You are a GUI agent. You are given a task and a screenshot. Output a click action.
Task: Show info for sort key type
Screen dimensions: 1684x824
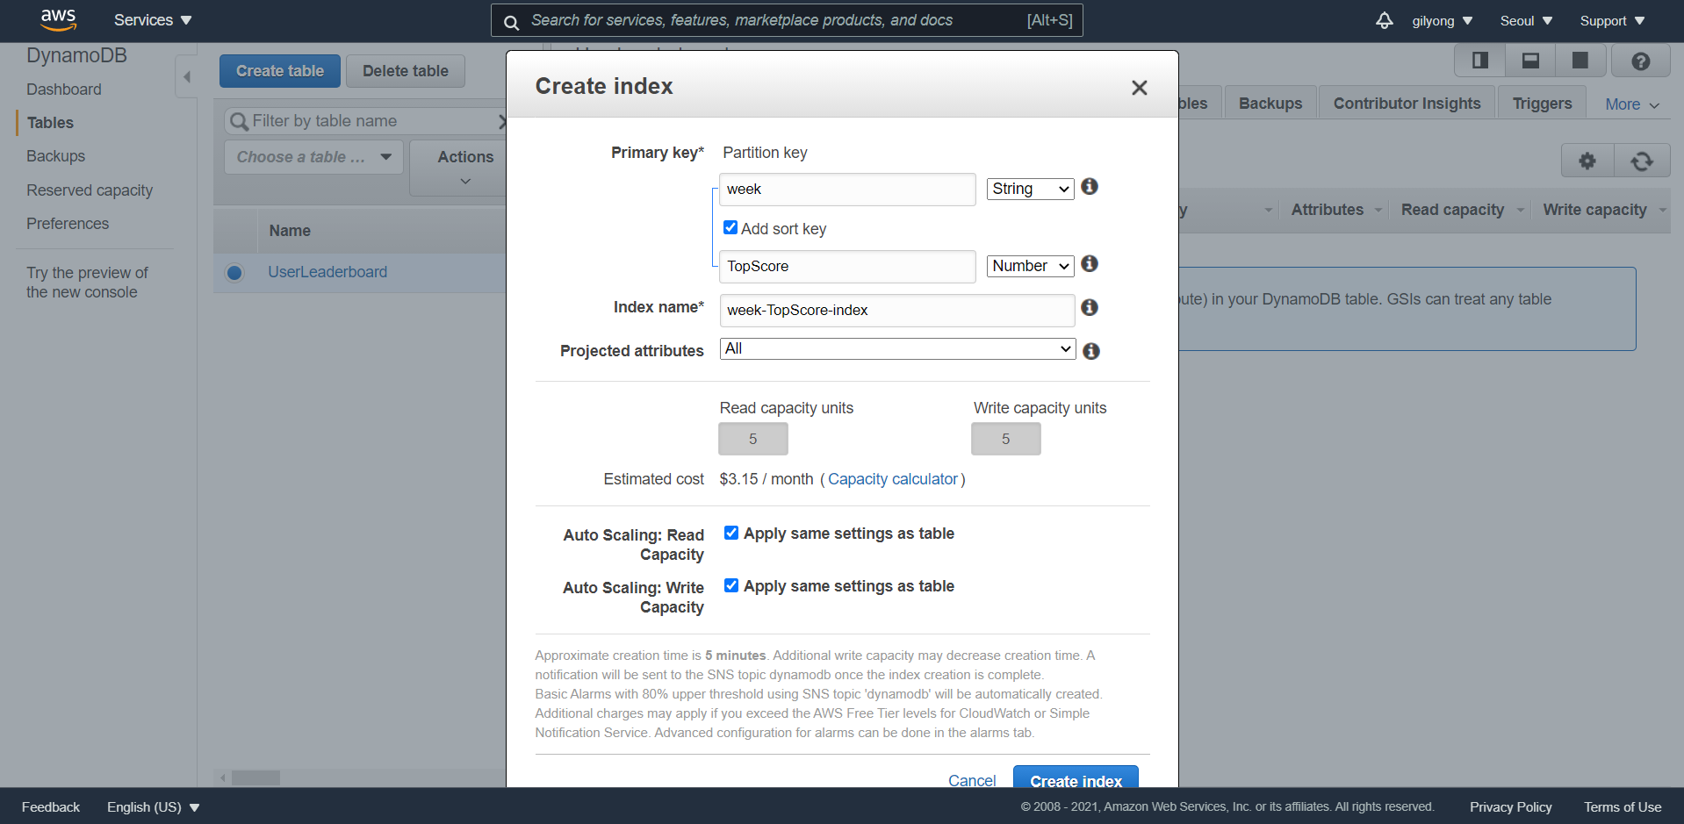[x=1090, y=263]
